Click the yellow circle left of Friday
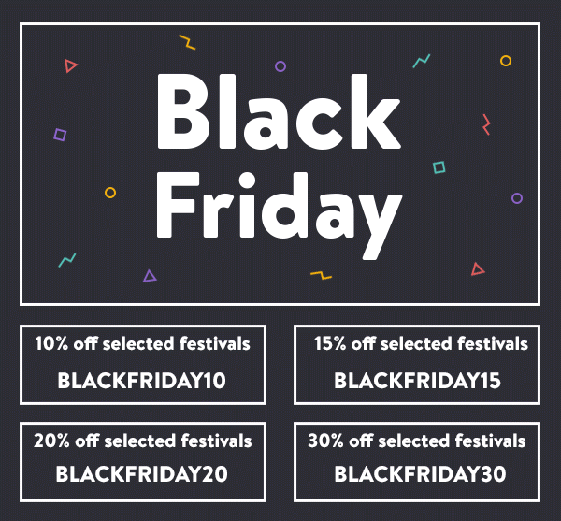The width and height of the screenshot is (561, 521). 110,193
